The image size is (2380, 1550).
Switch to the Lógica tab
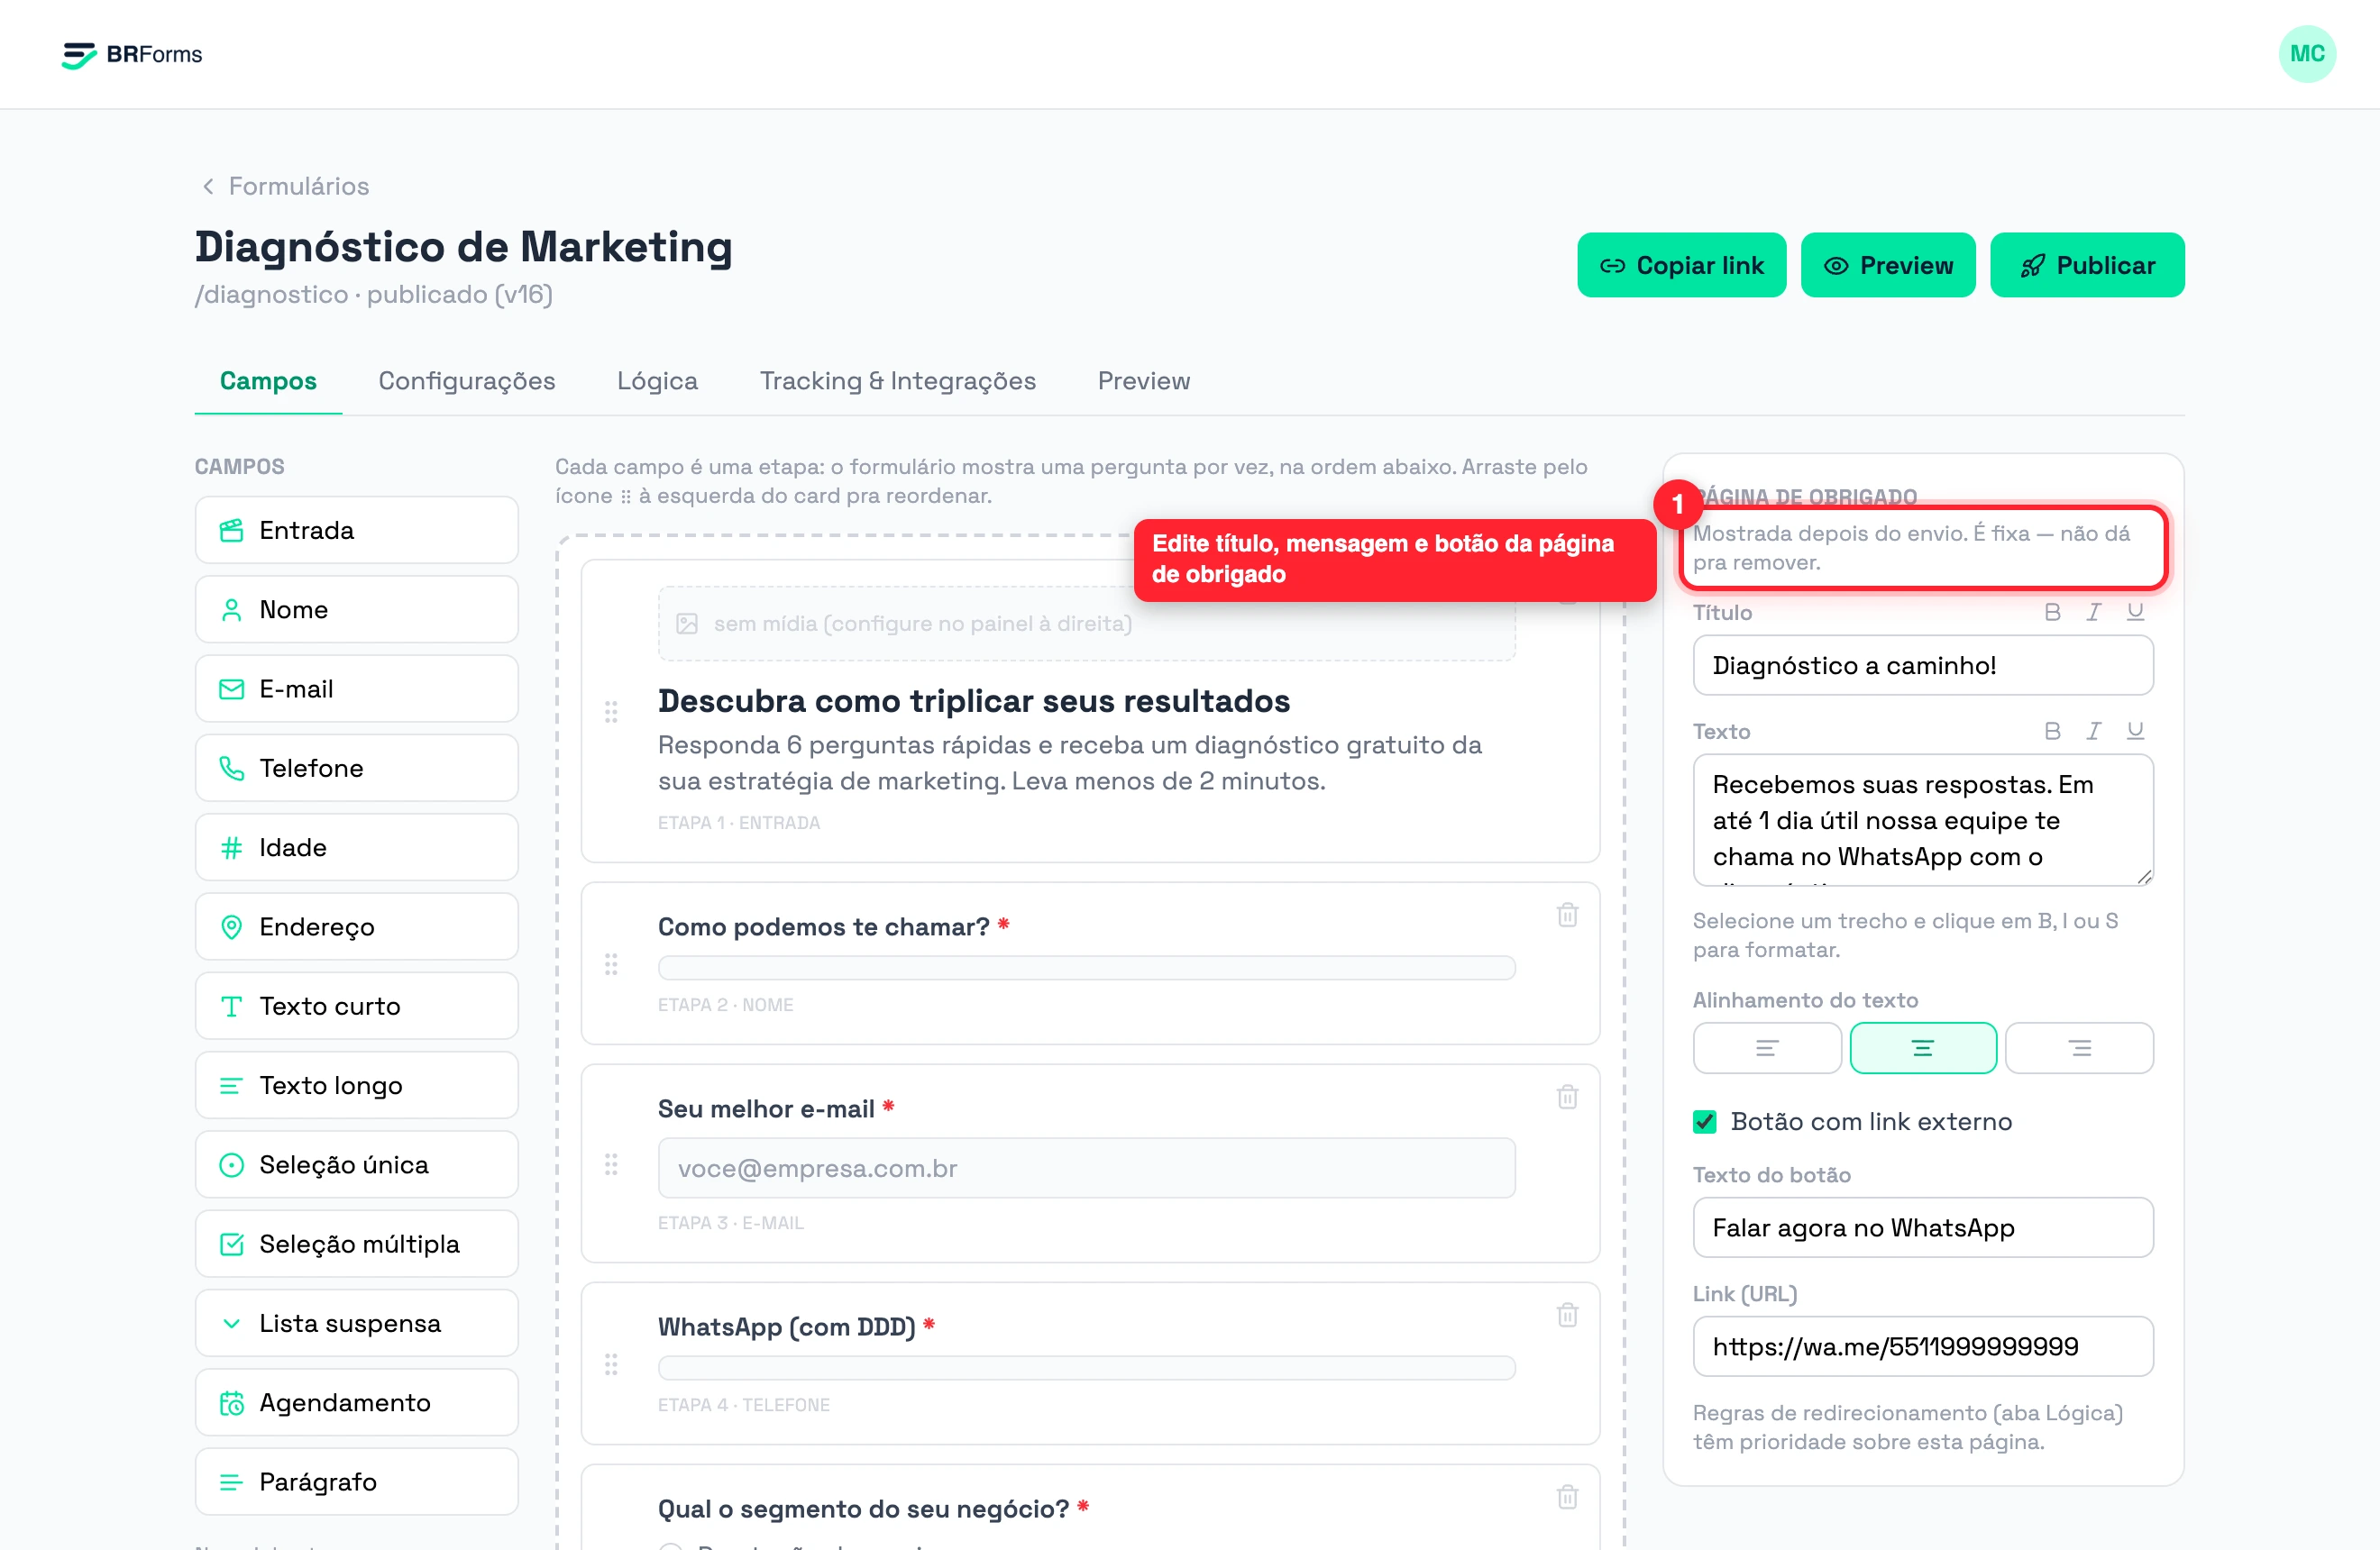pos(657,381)
